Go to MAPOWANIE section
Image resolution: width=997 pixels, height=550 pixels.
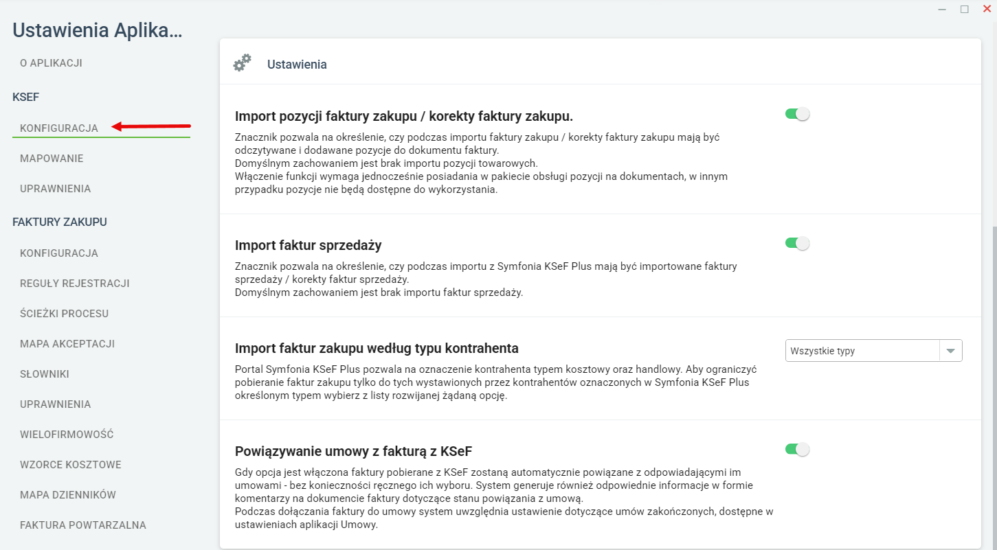tap(52, 159)
